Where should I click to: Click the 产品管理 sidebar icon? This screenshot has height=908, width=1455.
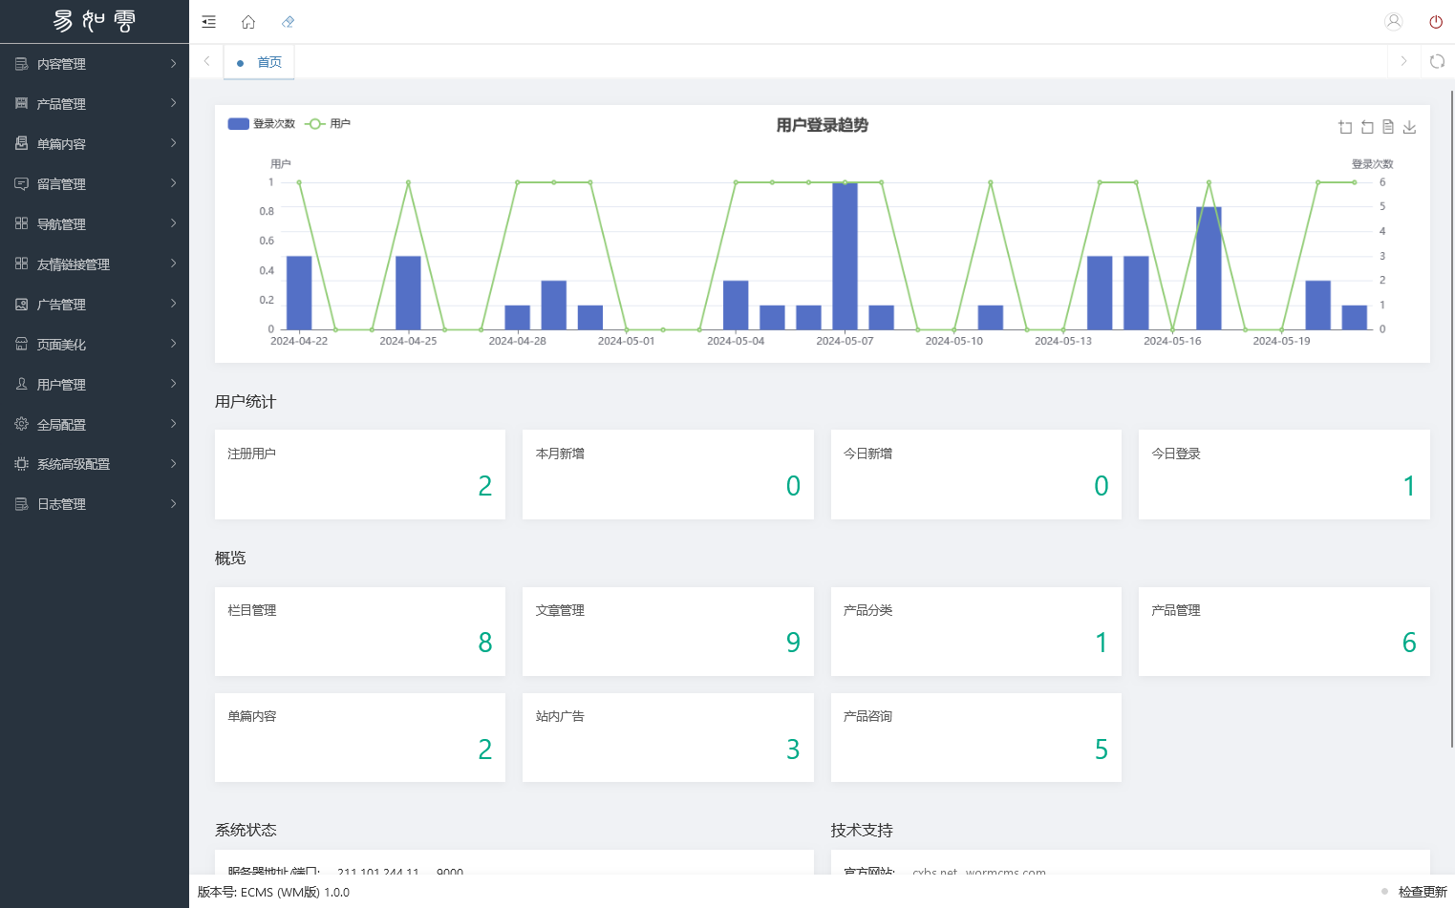pyautogui.click(x=21, y=103)
